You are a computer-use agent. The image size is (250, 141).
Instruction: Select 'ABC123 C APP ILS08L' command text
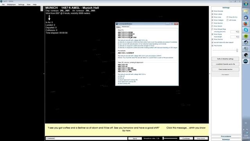tap(127, 70)
